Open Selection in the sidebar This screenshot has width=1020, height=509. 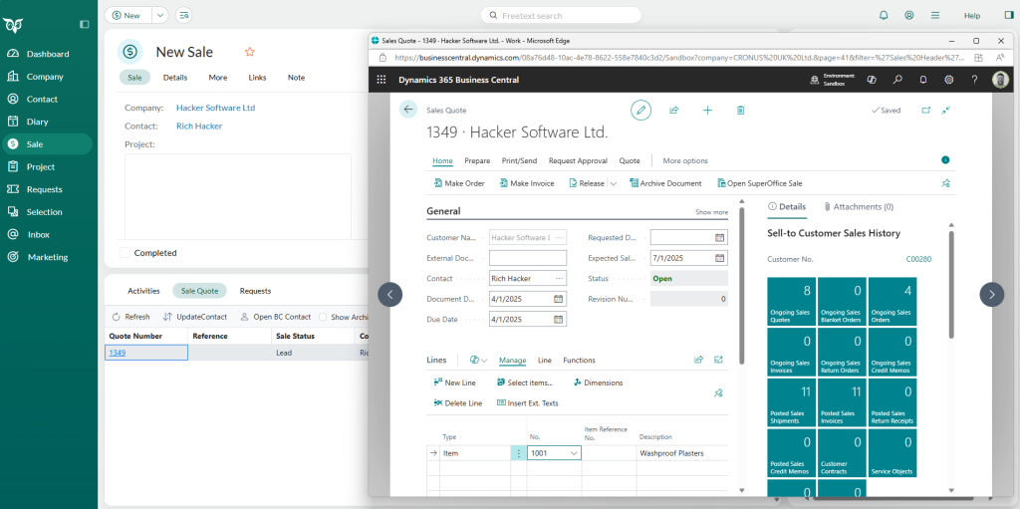click(46, 212)
